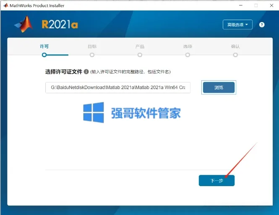Click the 产品 step circle marker
Viewport: 279px width, 215px height.
tap(140, 55)
